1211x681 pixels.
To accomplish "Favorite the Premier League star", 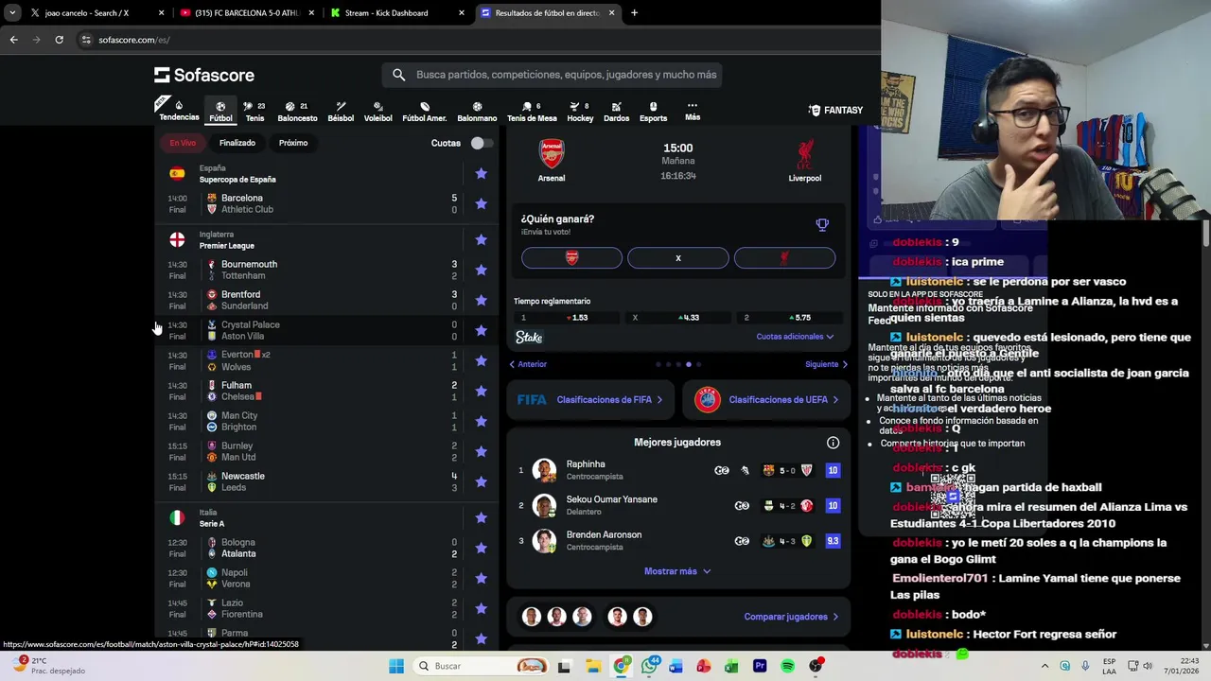I will pos(481,239).
